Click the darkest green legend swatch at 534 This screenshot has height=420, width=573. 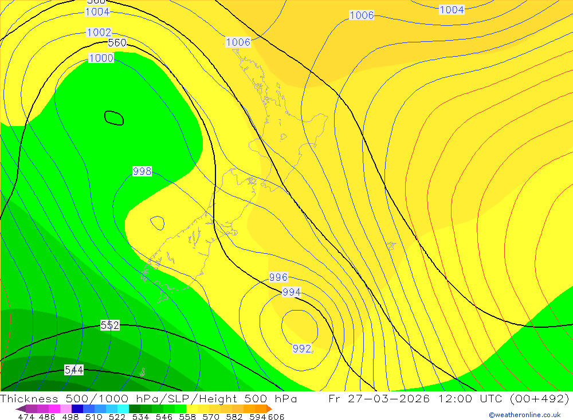(x=135, y=409)
